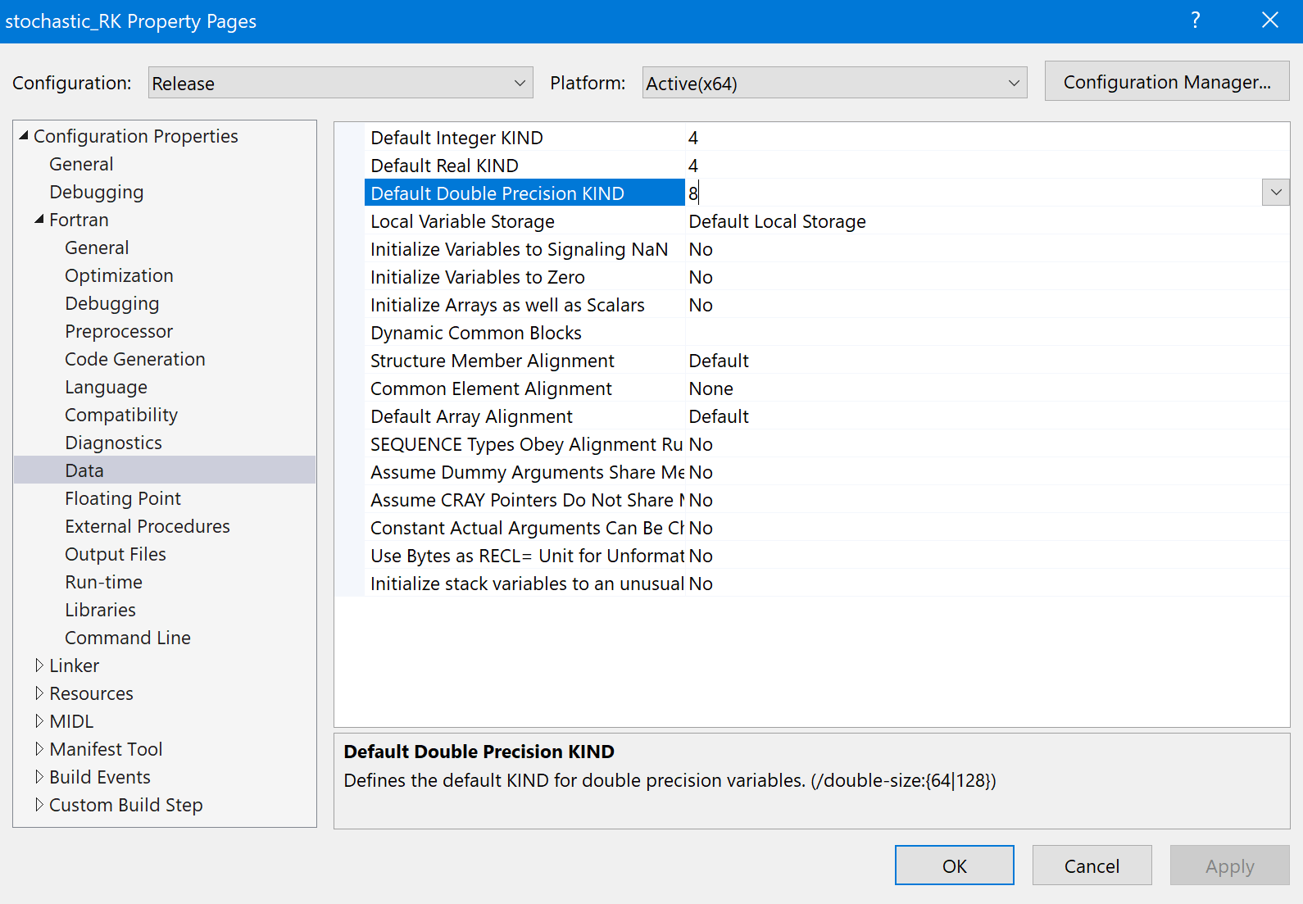
Task: Open the Code Generation page
Action: pyautogui.click(x=135, y=359)
